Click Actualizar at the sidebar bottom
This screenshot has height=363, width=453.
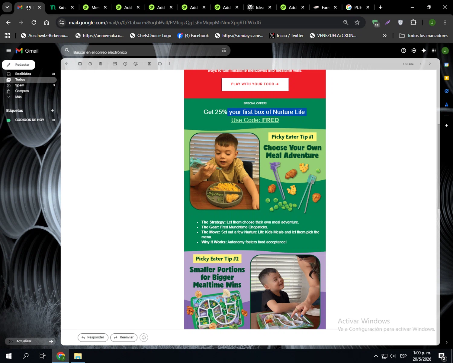coord(30,341)
